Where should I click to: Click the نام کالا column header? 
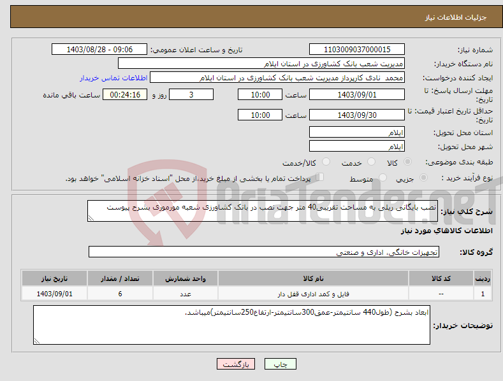coord(313,278)
